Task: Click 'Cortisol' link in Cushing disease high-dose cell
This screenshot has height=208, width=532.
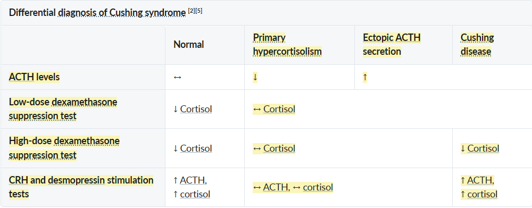Action: (x=483, y=148)
